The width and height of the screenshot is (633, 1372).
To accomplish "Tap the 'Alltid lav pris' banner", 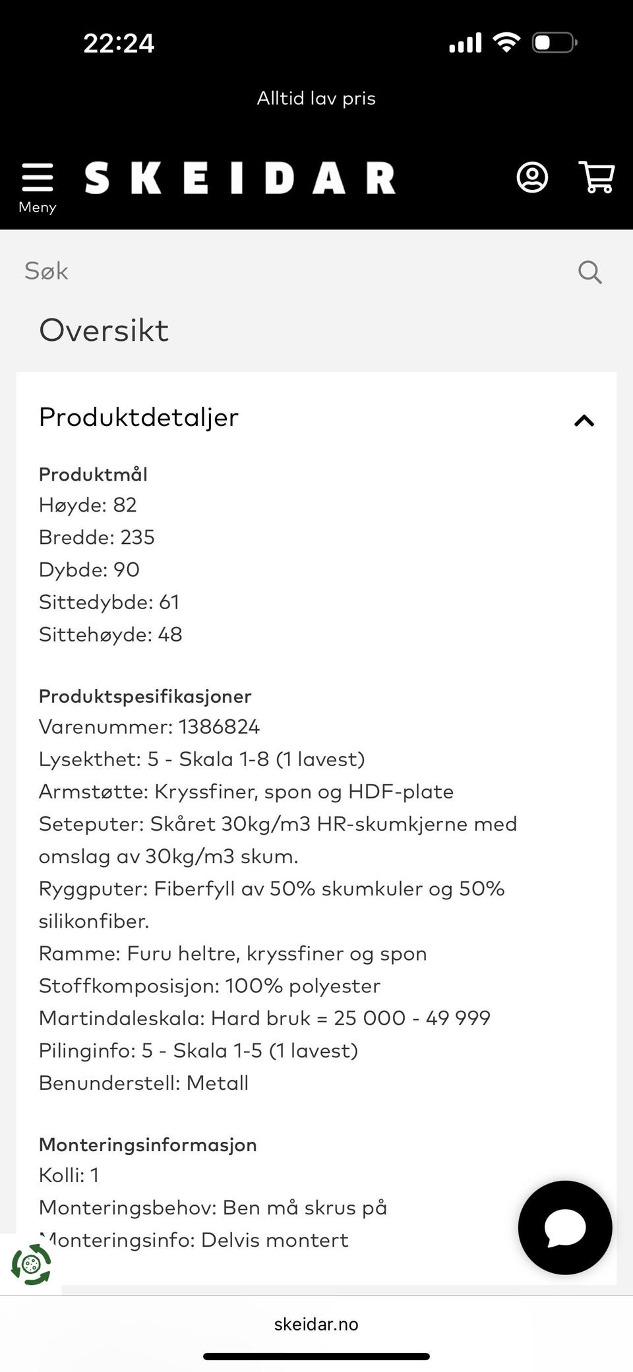I will coord(316,99).
